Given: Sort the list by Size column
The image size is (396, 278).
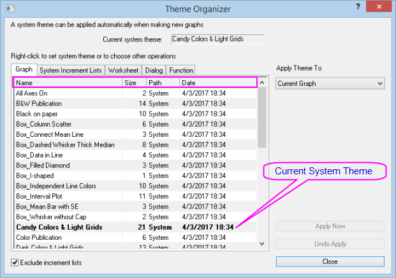Looking at the screenshot, I should pyautogui.click(x=134, y=83).
